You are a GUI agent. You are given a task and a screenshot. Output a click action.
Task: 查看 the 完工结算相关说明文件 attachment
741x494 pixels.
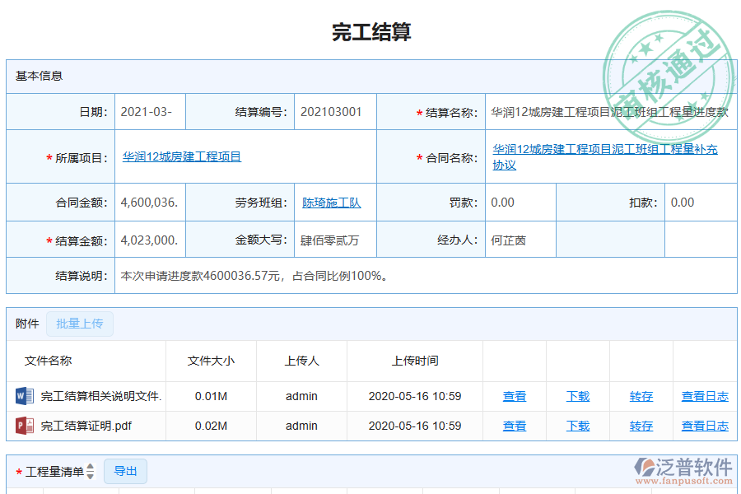coord(514,396)
